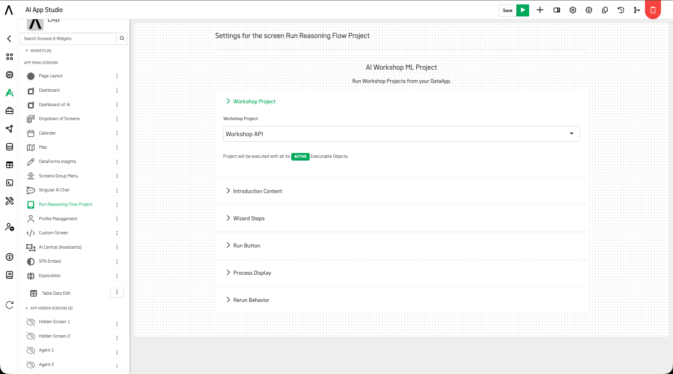Expand the WIDGETS (0) section
Viewport: 673px width, 374px height.
(39, 50)
